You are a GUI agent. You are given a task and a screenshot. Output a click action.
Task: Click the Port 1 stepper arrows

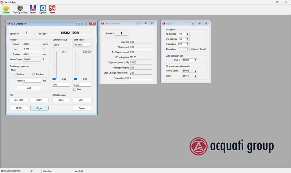tap(195, 60)
